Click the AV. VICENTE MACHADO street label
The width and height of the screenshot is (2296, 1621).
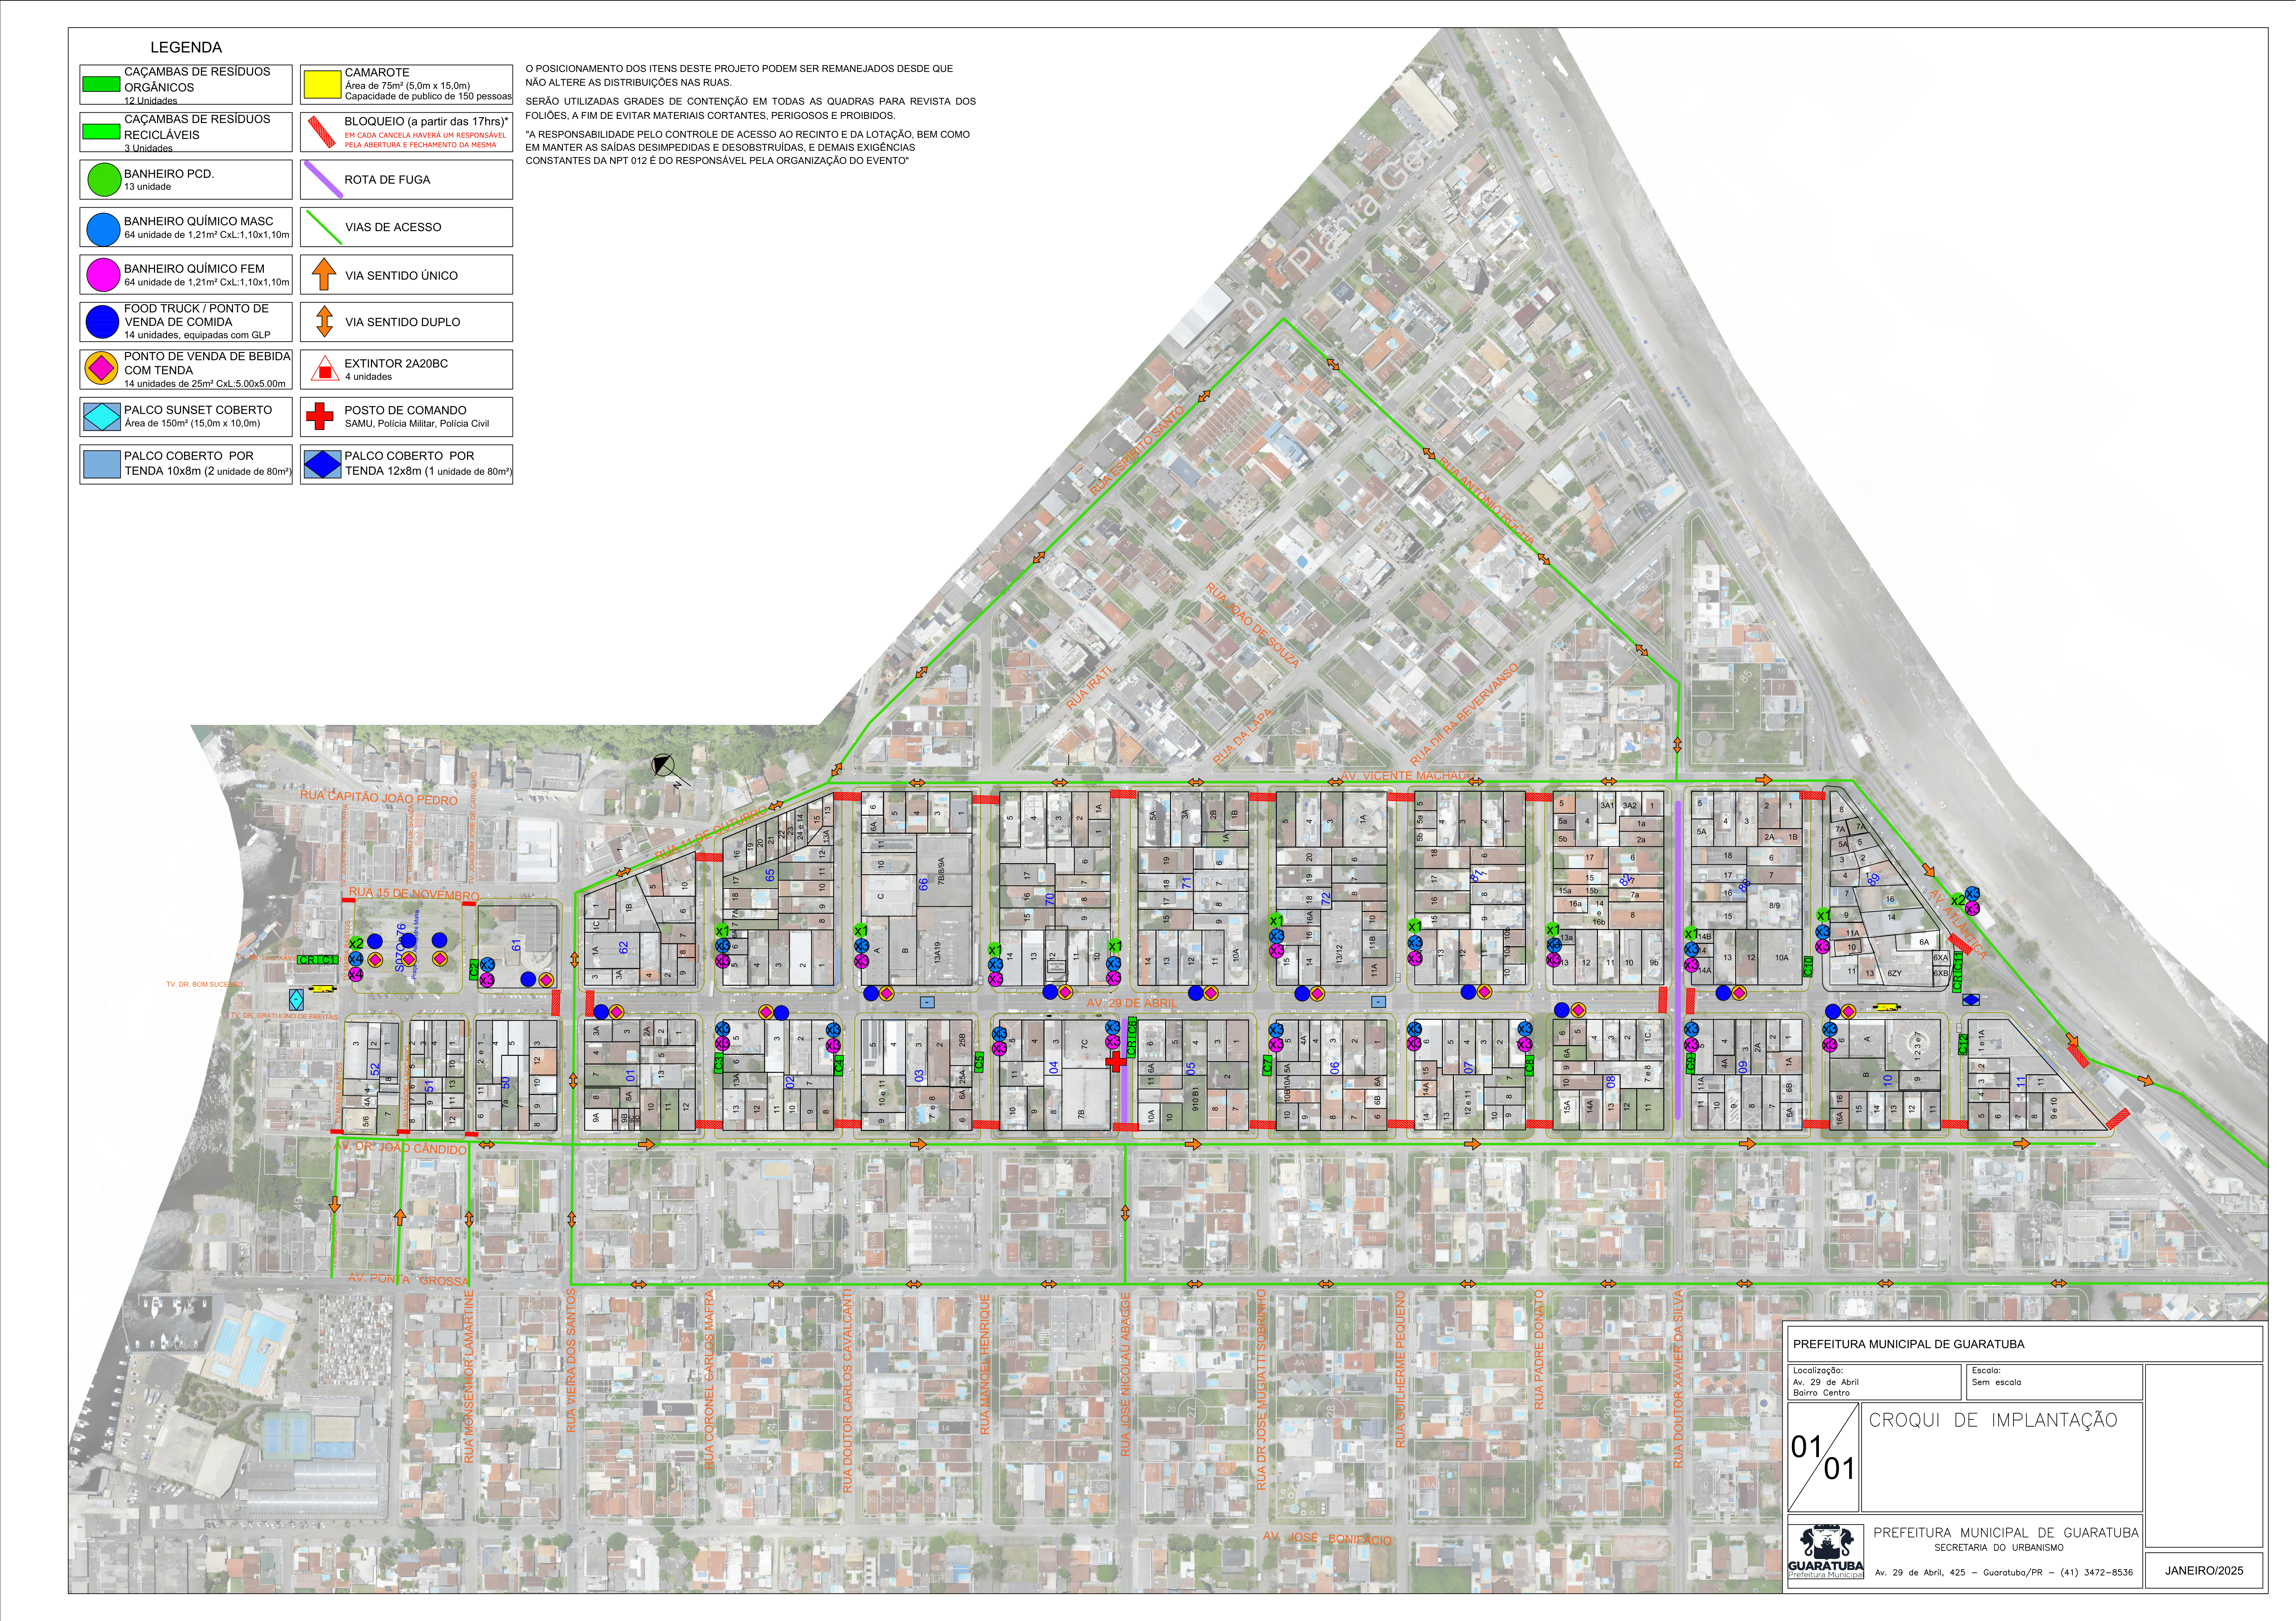tap(1407, 776)
